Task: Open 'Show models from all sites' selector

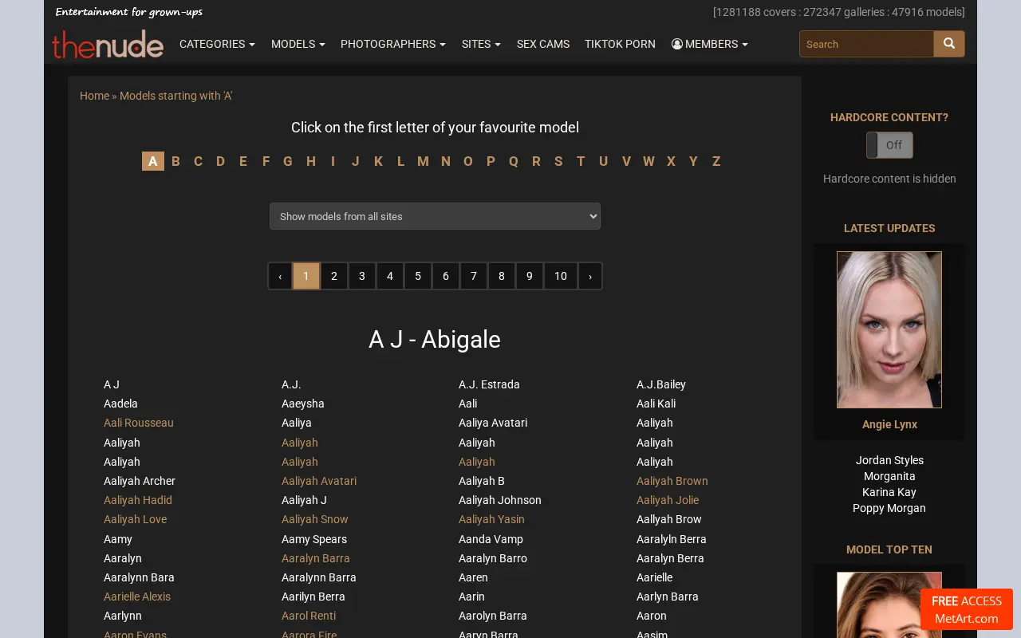Action: (435, 216)
